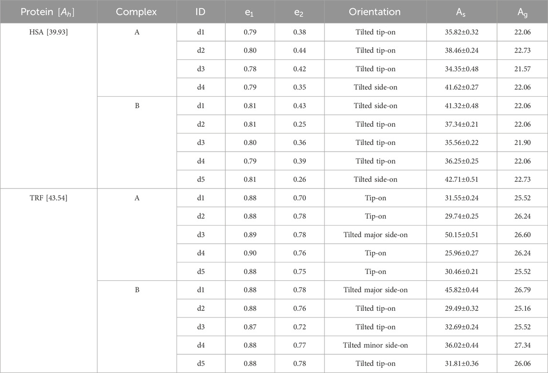Select the e1 column header
This screenshot has width=548, height=373.
(250, 12)
